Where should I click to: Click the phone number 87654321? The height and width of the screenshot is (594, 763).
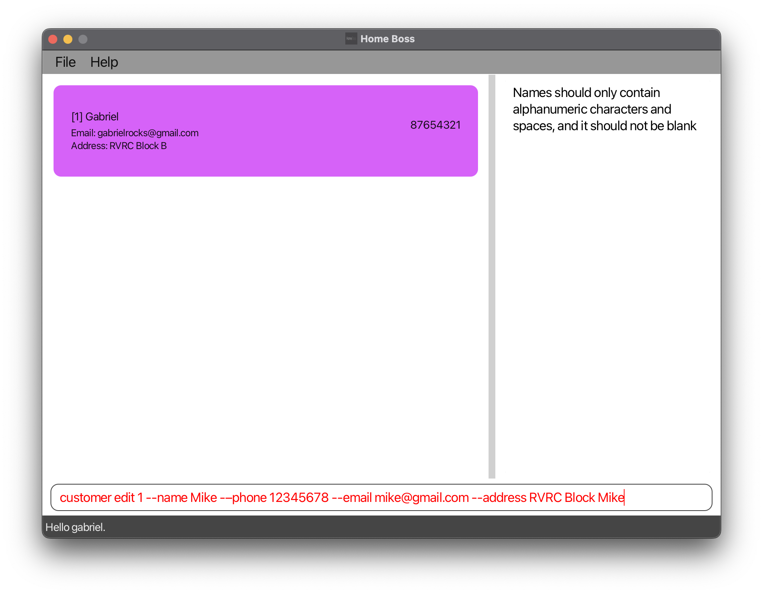tap(435, 125)
